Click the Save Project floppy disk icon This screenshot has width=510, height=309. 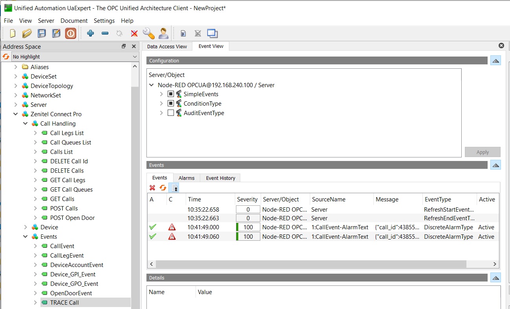coord(42,33)
